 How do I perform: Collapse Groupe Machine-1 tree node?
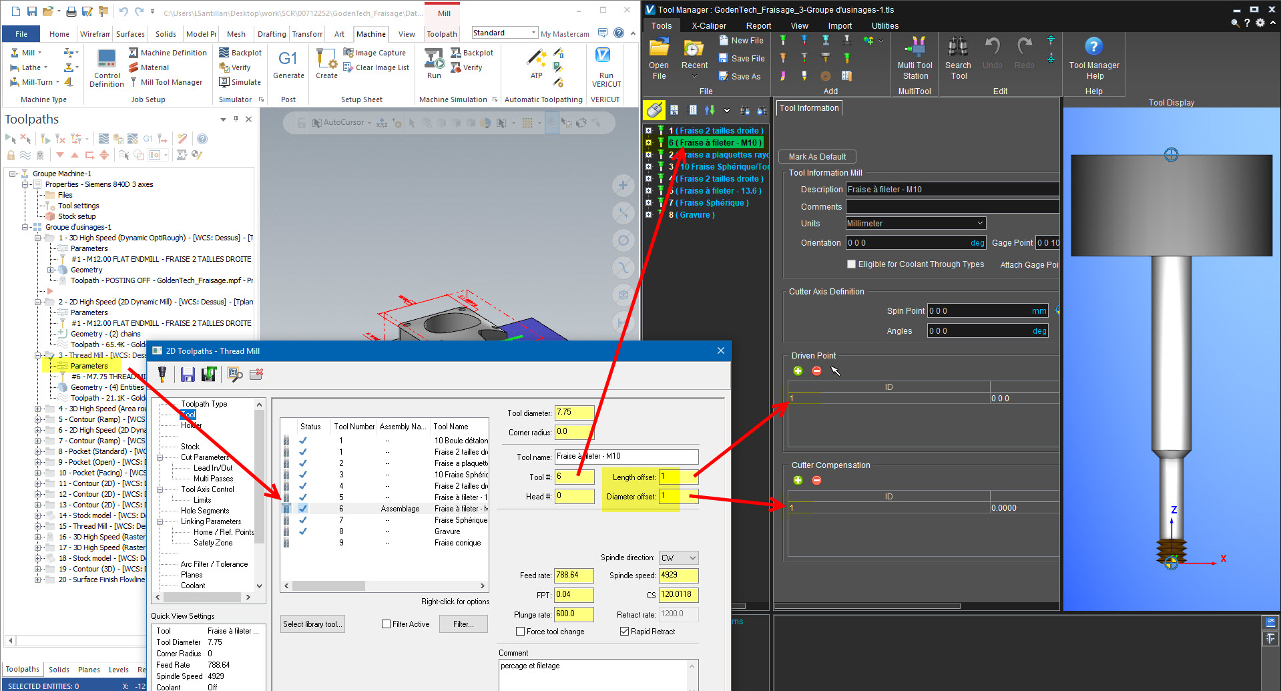coord(13,174)
